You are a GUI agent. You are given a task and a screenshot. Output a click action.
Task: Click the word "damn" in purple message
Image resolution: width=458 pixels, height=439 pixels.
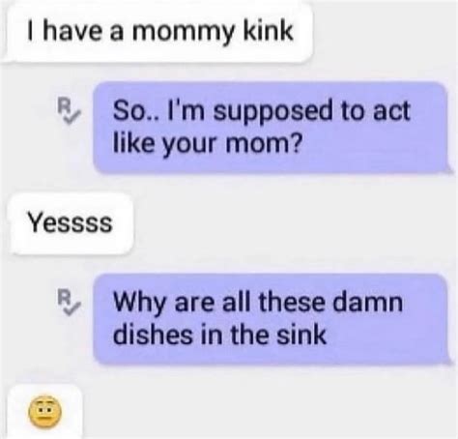(x=367, y=303)
